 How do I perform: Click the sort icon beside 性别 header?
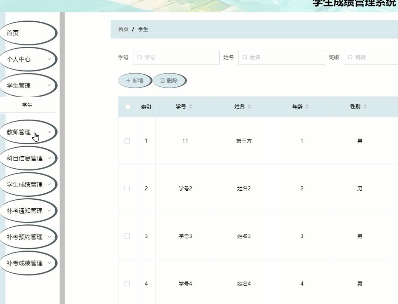(x=365, y=107)
